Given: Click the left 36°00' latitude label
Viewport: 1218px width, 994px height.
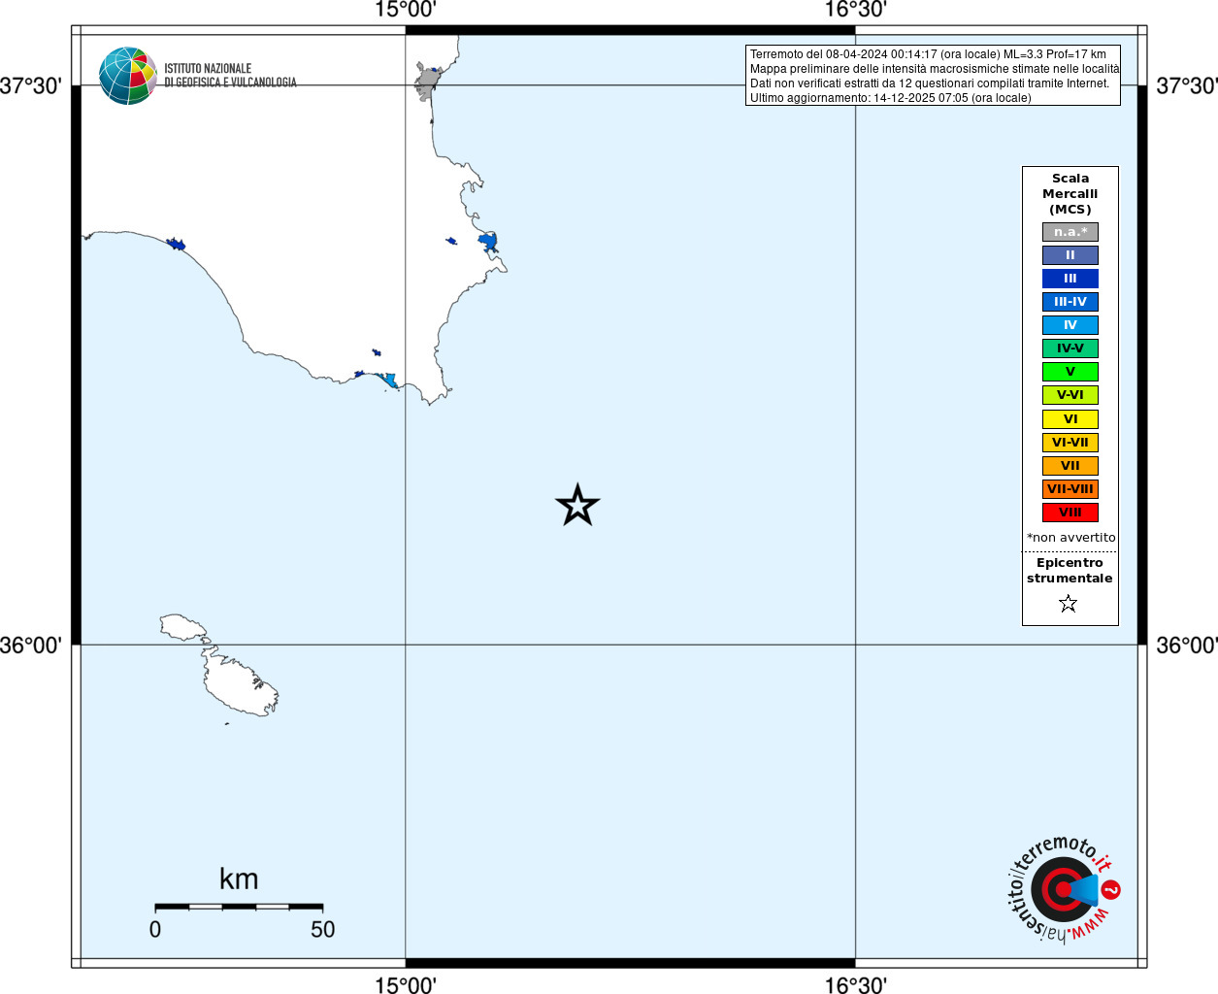Looking at the screenshot, I should click(31, 645).
